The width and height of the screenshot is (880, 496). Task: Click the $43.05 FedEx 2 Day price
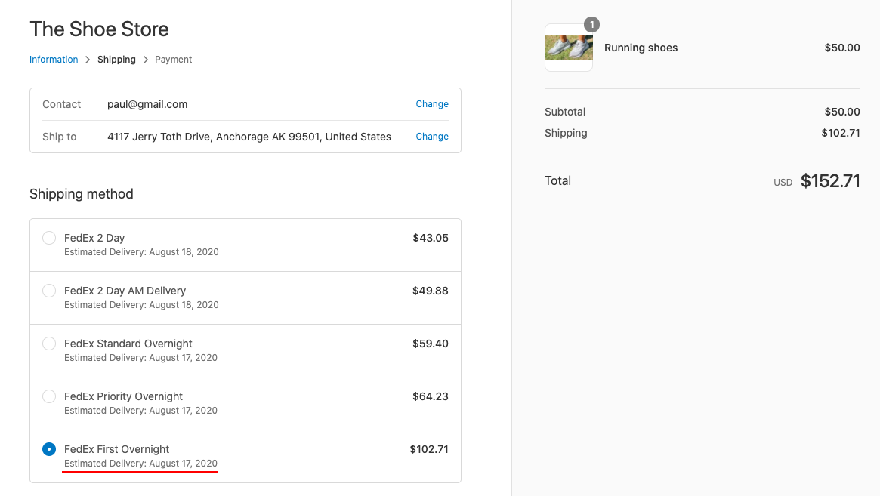[431, 238]
